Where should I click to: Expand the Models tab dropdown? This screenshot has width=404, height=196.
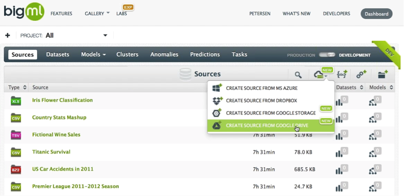click(93, 55)
